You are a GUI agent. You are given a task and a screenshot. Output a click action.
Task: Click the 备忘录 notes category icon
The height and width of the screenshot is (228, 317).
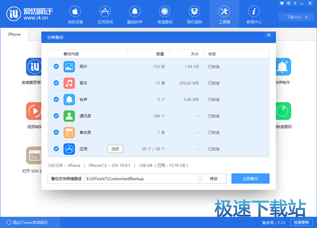pyautogui.click(x=69, y=132)
